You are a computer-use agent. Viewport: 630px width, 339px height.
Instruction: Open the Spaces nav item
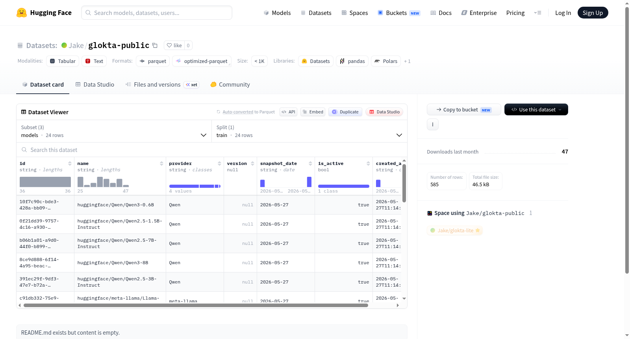tap(354, 13)
